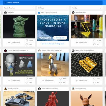Open the Baby Yoda title
106x106 pixels.
click(11, 12)
